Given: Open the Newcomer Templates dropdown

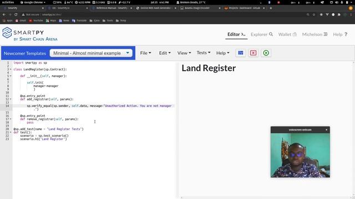Looking at the screenshot, I should (x=91, y=53).
